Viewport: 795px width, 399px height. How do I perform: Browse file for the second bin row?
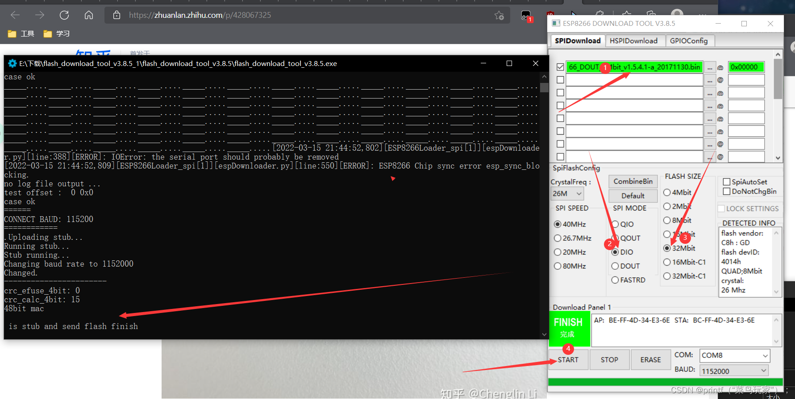click(710, 80)
